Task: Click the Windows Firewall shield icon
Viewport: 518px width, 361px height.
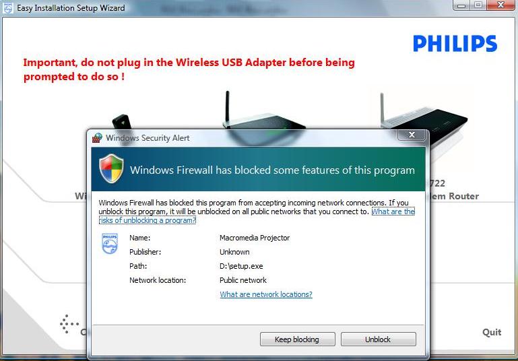Action: tap(111, 168)
